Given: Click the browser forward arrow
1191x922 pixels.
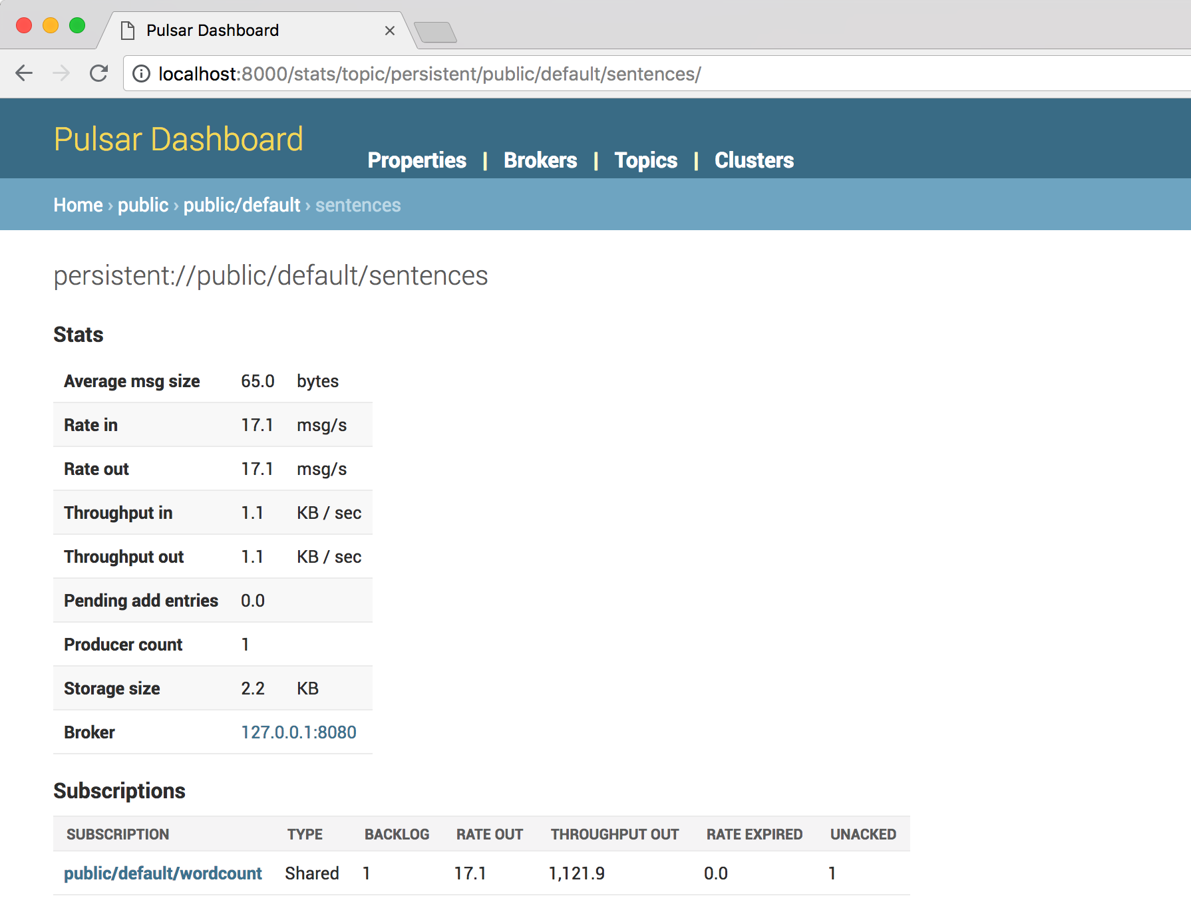Looking at the screenshot, I should 61,73.
